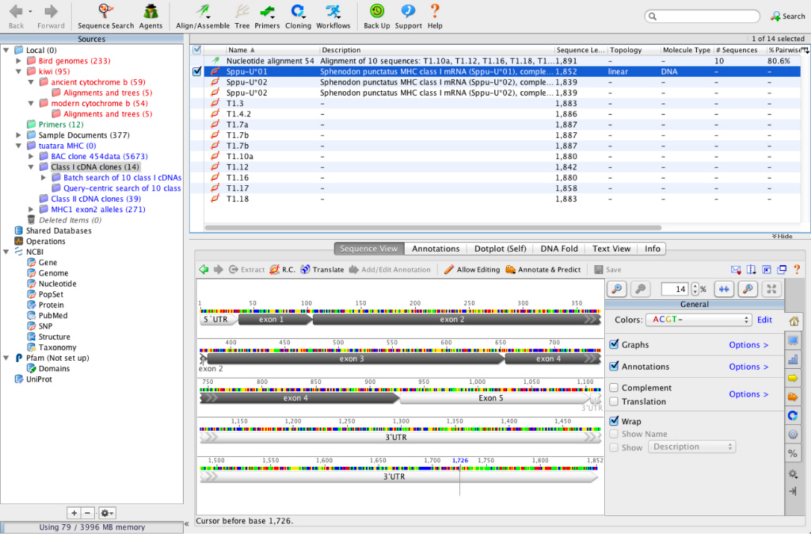The image size is (811, 534).
Task: Open the Colors dropdown
Action: tap(699, 320)
